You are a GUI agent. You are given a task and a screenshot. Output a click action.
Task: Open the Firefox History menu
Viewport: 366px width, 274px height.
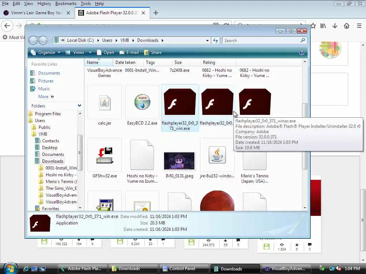(44, 4)
